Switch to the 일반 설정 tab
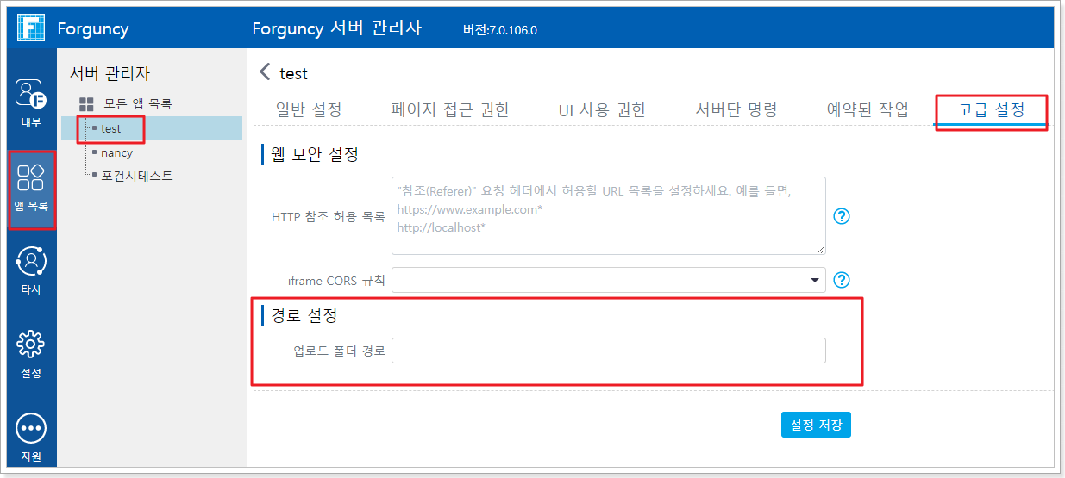1065x478 pixels. coord(309,109)
